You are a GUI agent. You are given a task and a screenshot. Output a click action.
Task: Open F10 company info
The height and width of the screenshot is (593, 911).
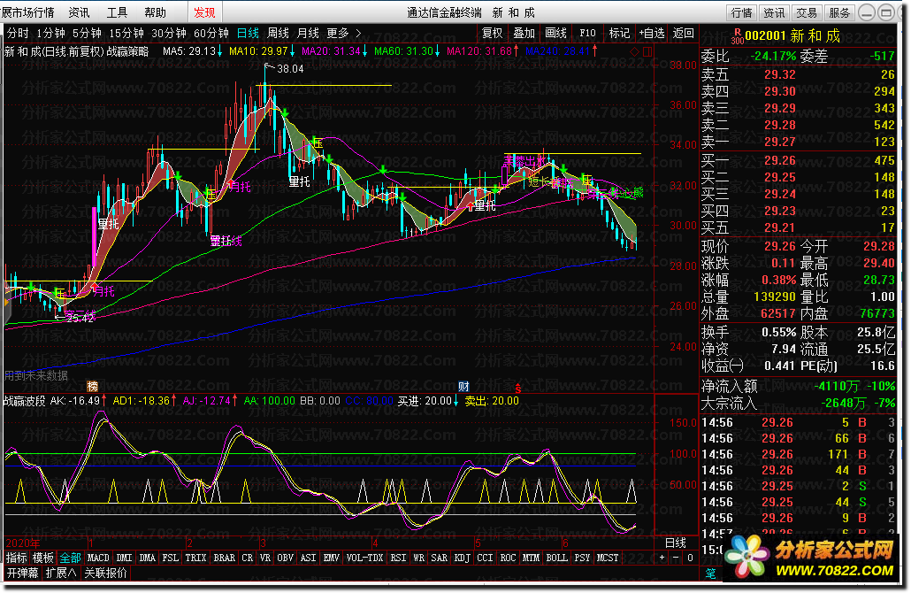point(587,33)
